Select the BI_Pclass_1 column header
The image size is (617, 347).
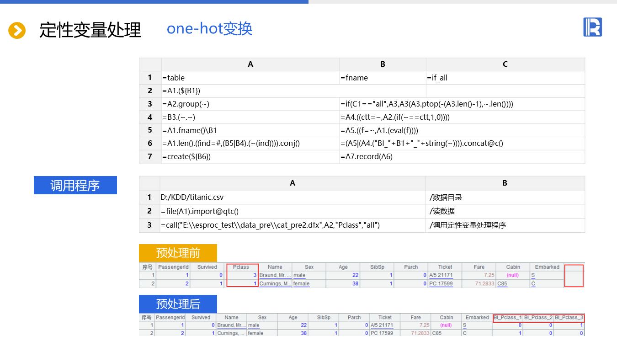(508, 317)
